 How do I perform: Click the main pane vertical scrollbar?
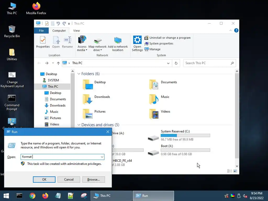coord(237,116)
